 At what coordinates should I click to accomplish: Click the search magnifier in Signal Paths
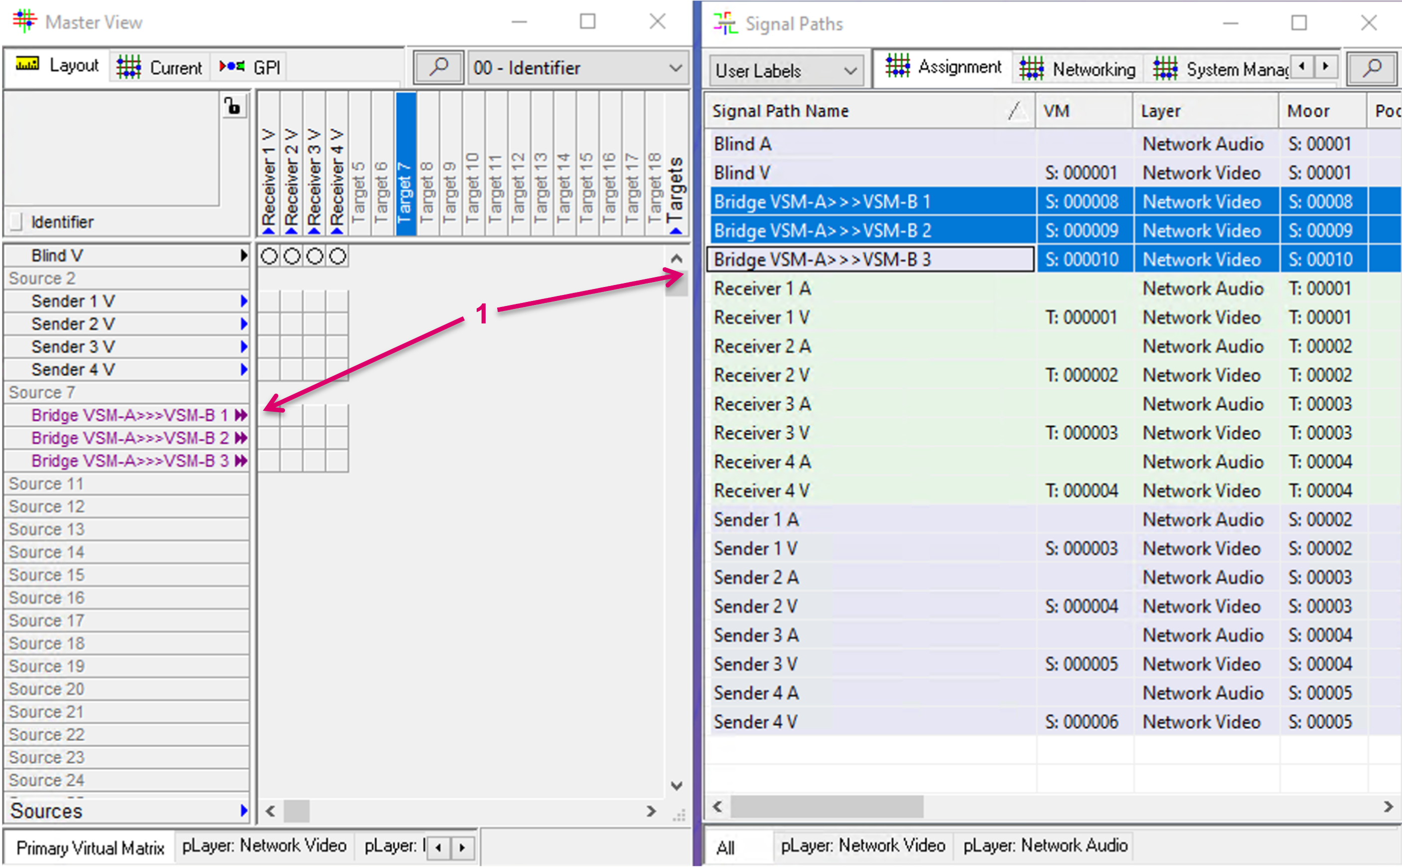[x=1372, y=69]
